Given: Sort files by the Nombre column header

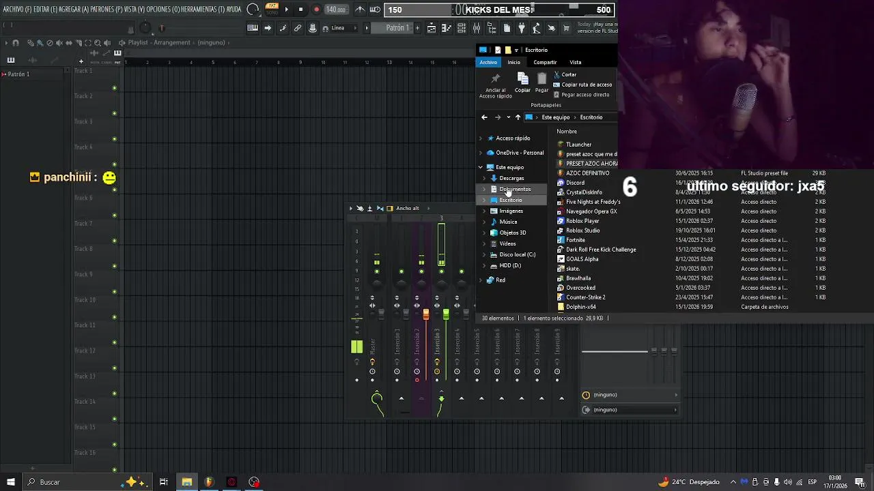Looking at the screenshot, I should pos(567,132).
